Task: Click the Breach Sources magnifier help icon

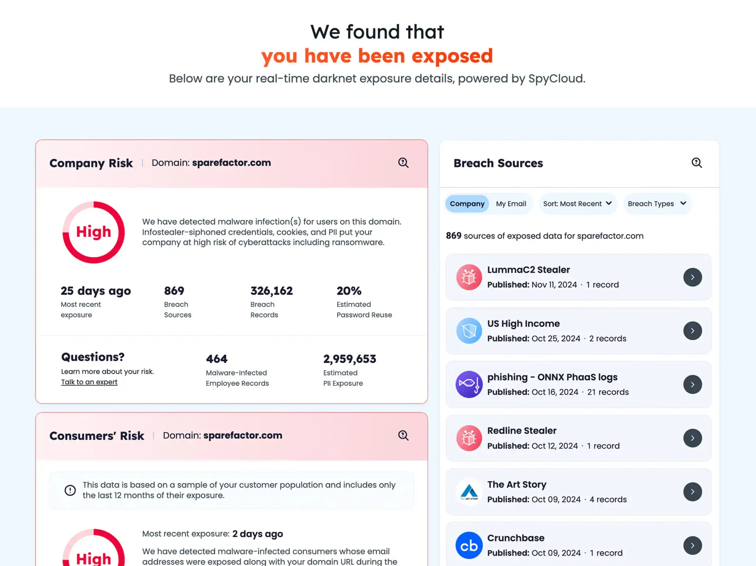Action: [x=697, y=163]
